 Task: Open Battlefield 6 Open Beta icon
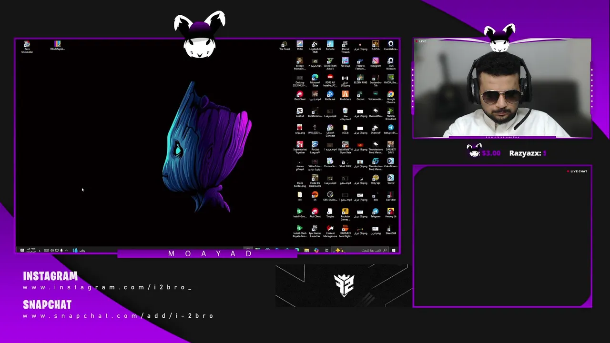pos(345,147)
